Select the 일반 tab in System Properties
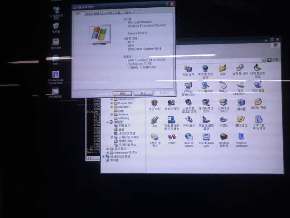Viewport: 290px width, 218px height. [x=77, y=14]
